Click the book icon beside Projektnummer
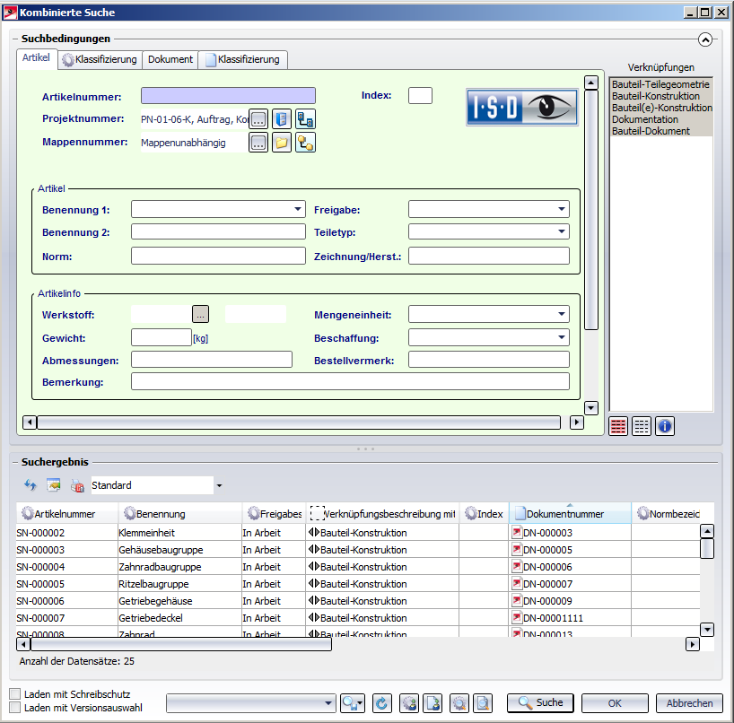The width and height of the screenshot is (734, 723). pyautogui.click(x=282, y=119)
